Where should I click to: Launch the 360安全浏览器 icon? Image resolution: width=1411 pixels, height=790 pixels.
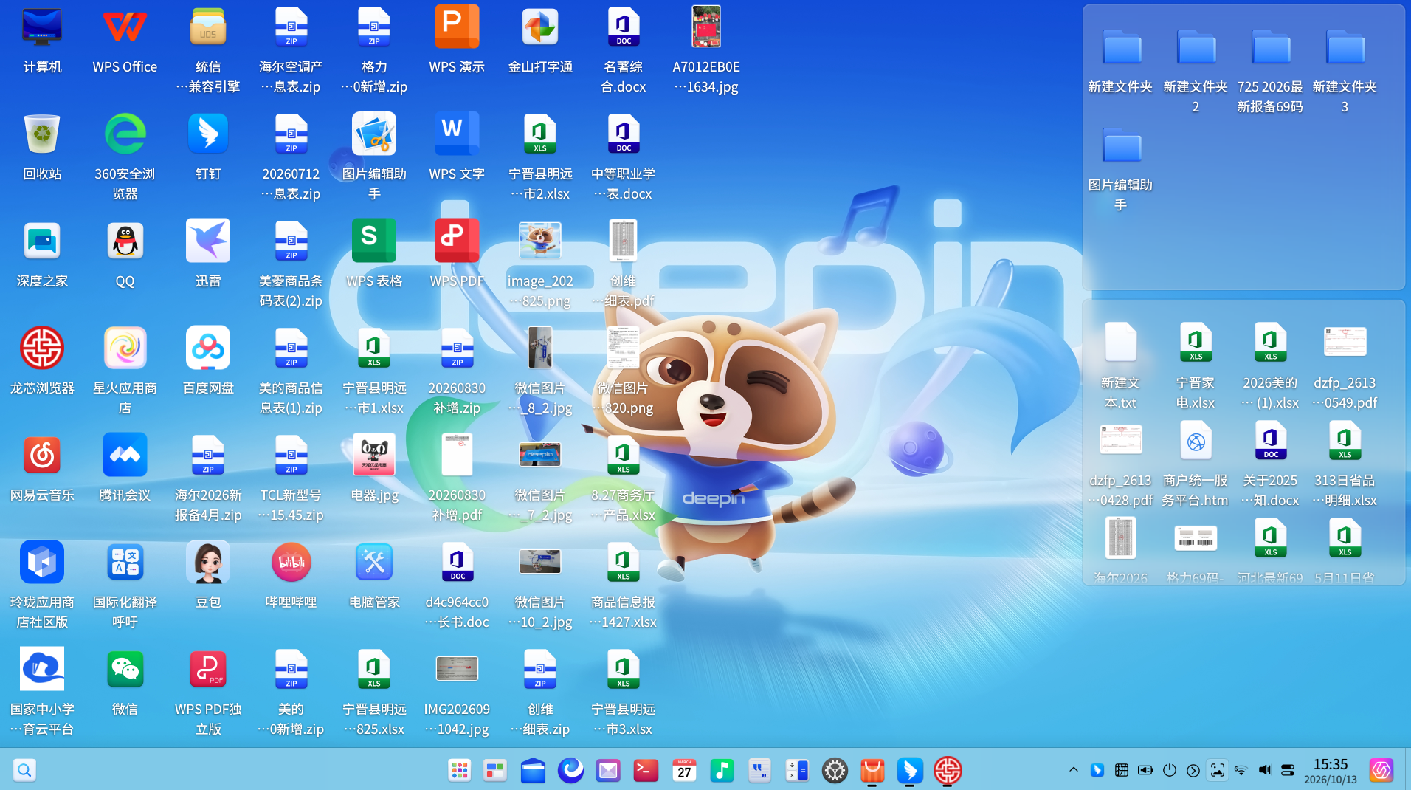click(125, 134)
